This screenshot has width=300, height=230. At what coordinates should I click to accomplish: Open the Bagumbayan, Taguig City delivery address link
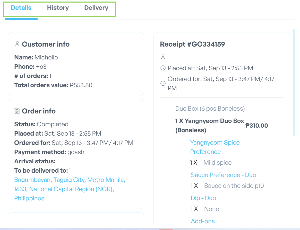tap(70, 189)
